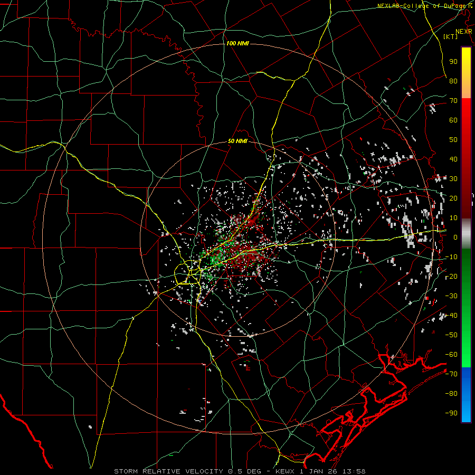Screen dimensions: 475x475
Task: Click the 90 value on velocity scale
Action: tap(453, 62)
